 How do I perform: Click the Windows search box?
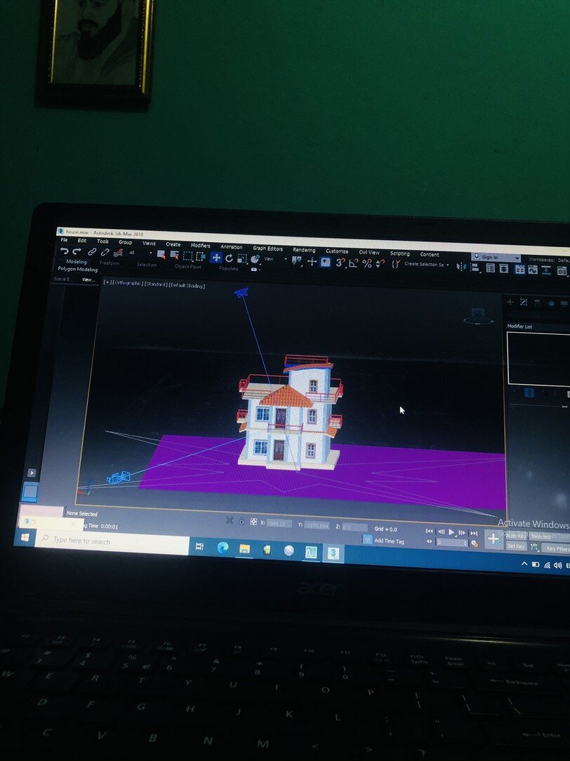pyautogui.click(x=112, y=542)
